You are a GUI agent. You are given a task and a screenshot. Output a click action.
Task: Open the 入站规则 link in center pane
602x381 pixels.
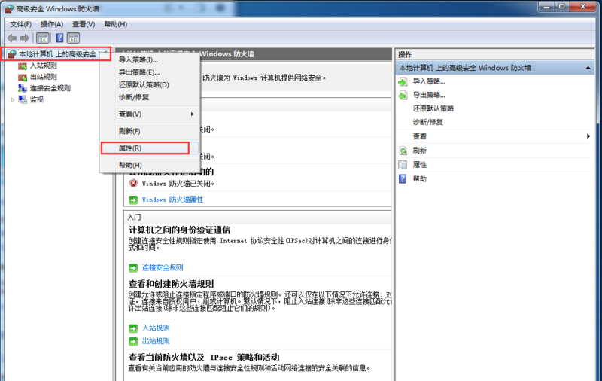(x=156, y=328)
